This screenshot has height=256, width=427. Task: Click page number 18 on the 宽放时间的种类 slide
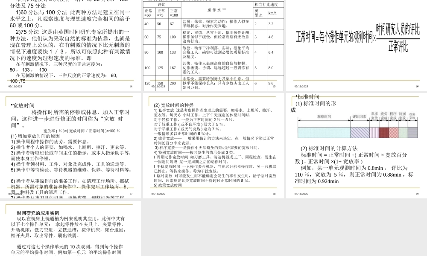click(x=274, y=194)
